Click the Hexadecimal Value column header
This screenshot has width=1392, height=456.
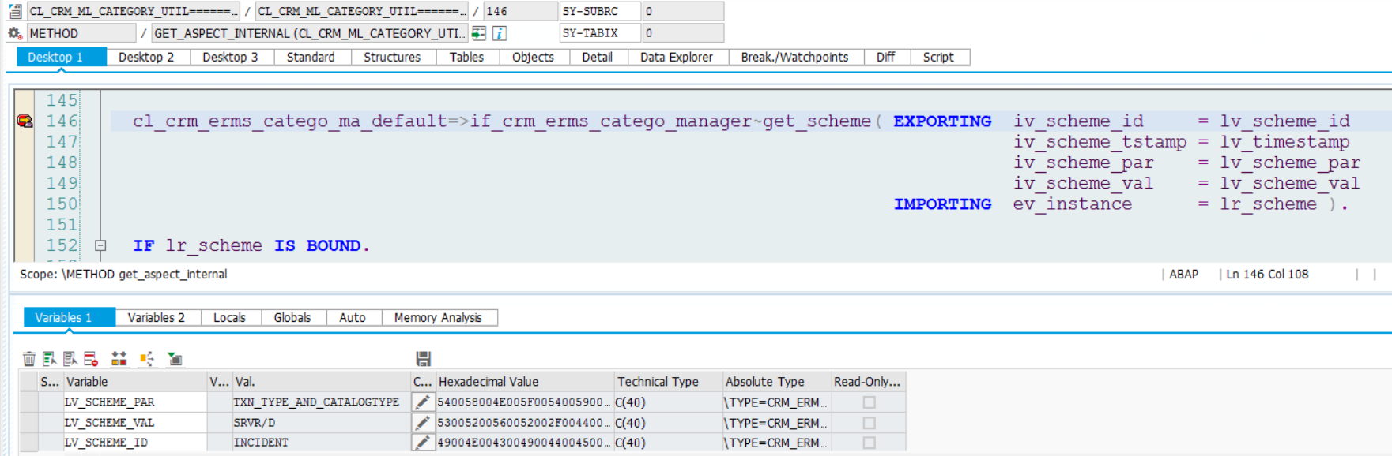525,382
